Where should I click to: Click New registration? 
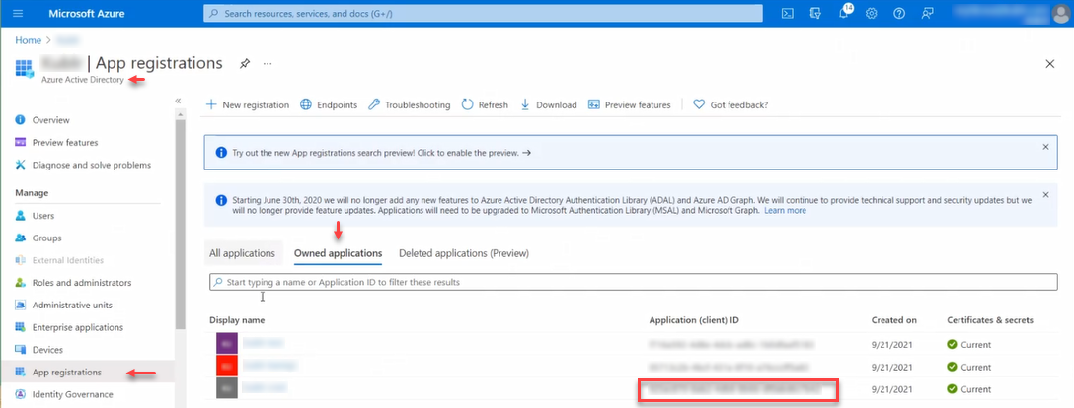(248, 104)
